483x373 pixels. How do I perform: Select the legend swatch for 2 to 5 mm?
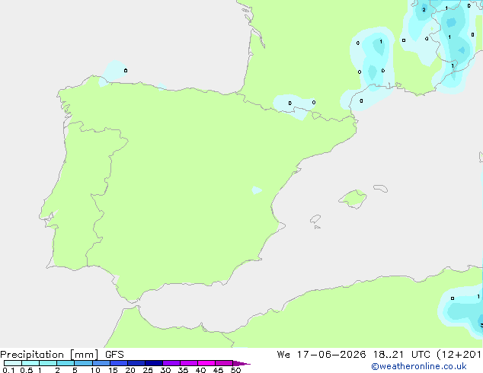(x=66, y=363)
